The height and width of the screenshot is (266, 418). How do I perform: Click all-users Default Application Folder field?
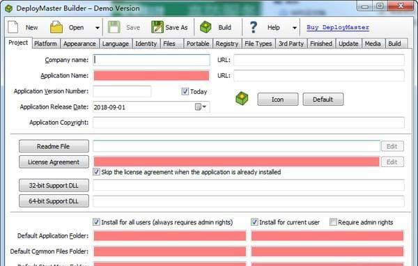pyautogui.click(x=169, y=236)
